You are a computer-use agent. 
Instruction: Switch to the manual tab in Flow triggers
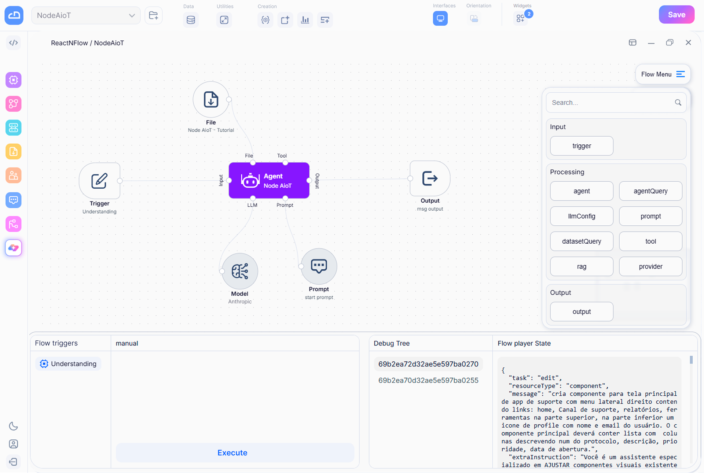(x=127, y=343)
